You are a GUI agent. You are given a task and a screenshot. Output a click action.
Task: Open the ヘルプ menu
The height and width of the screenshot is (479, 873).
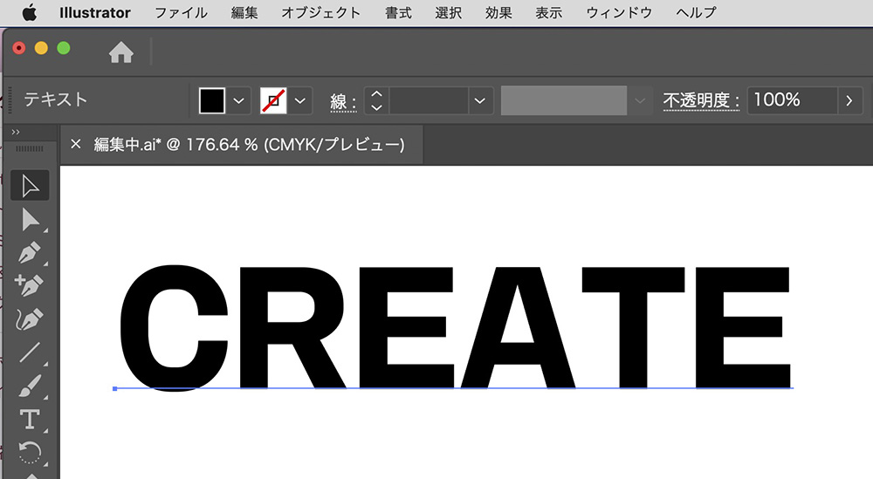click(696, 12)
